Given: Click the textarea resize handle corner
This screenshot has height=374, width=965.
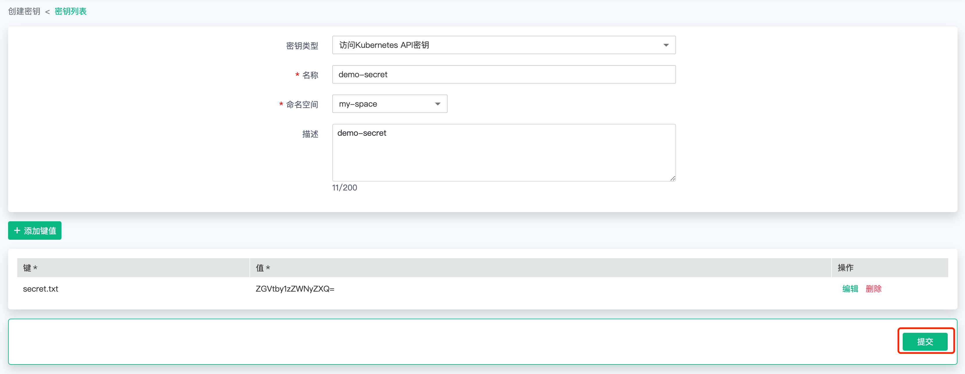Looking at the screenshot, I should tap(673, 179).
